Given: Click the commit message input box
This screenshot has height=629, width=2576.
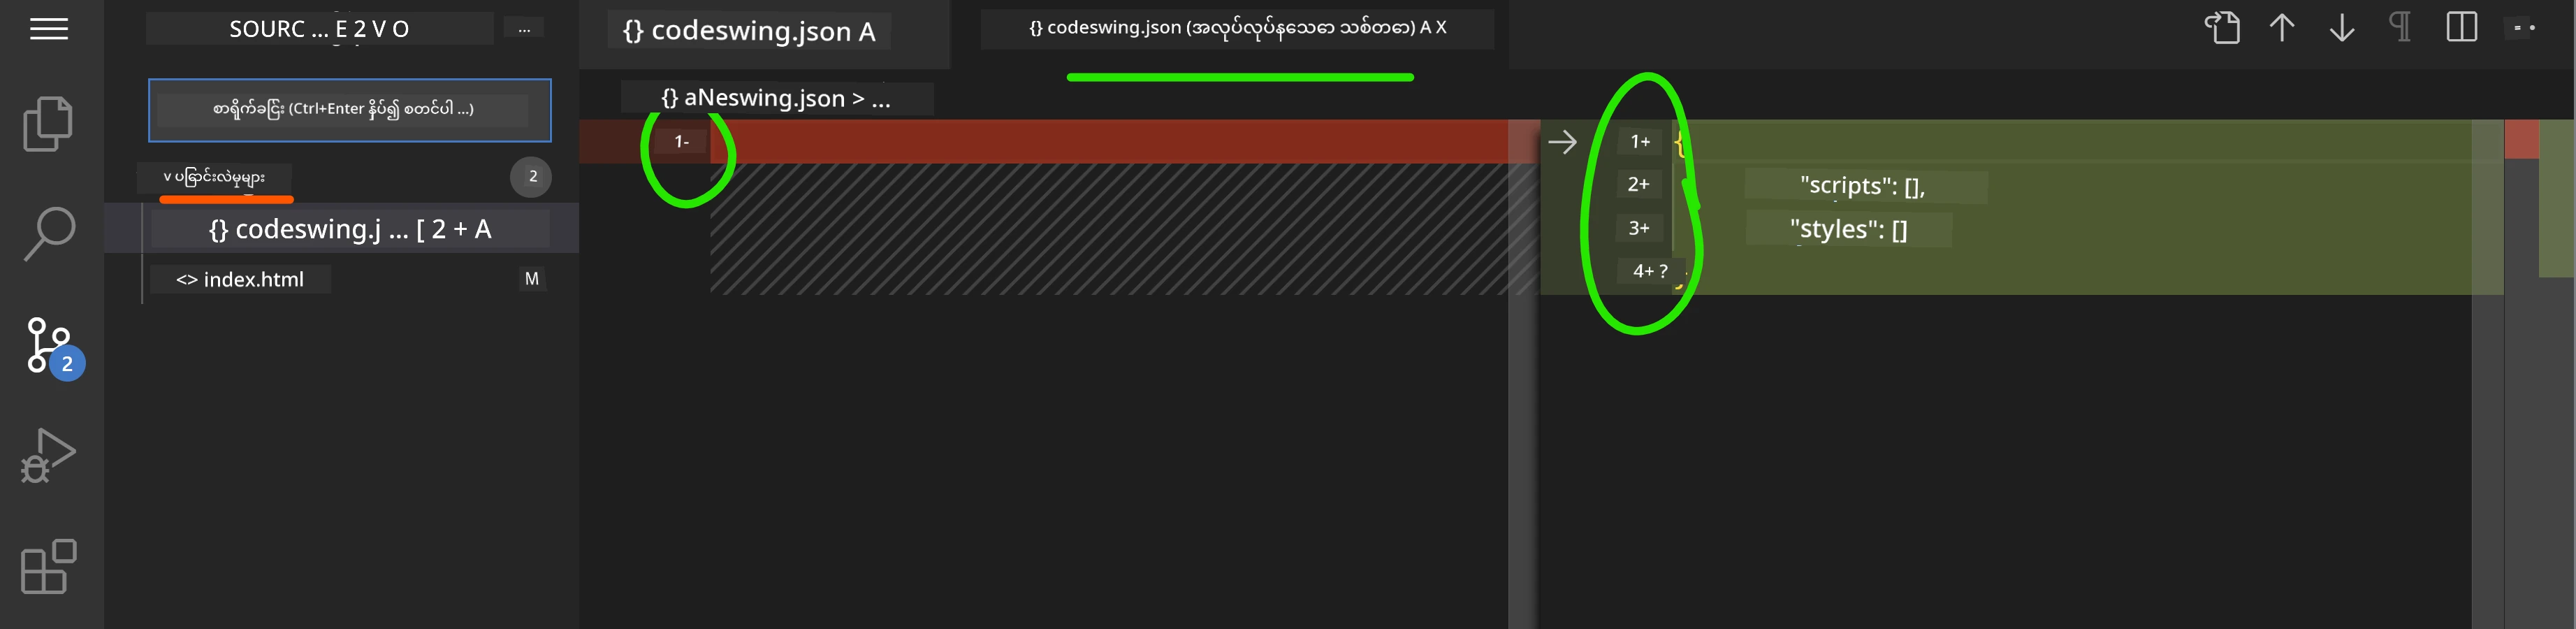Looking at the screenshot, I should tap(350, 110).
